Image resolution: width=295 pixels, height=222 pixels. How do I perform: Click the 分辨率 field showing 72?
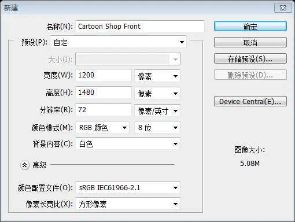[x=104, y=110]
